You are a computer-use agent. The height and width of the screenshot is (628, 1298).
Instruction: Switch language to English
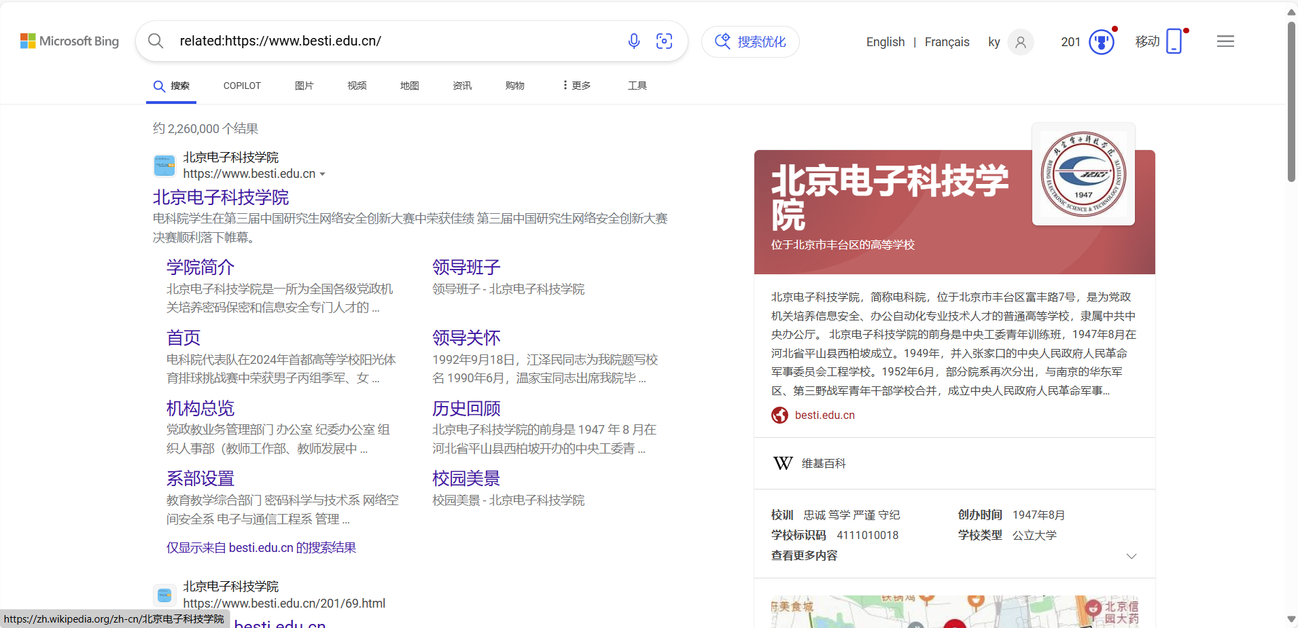[885, 42]
